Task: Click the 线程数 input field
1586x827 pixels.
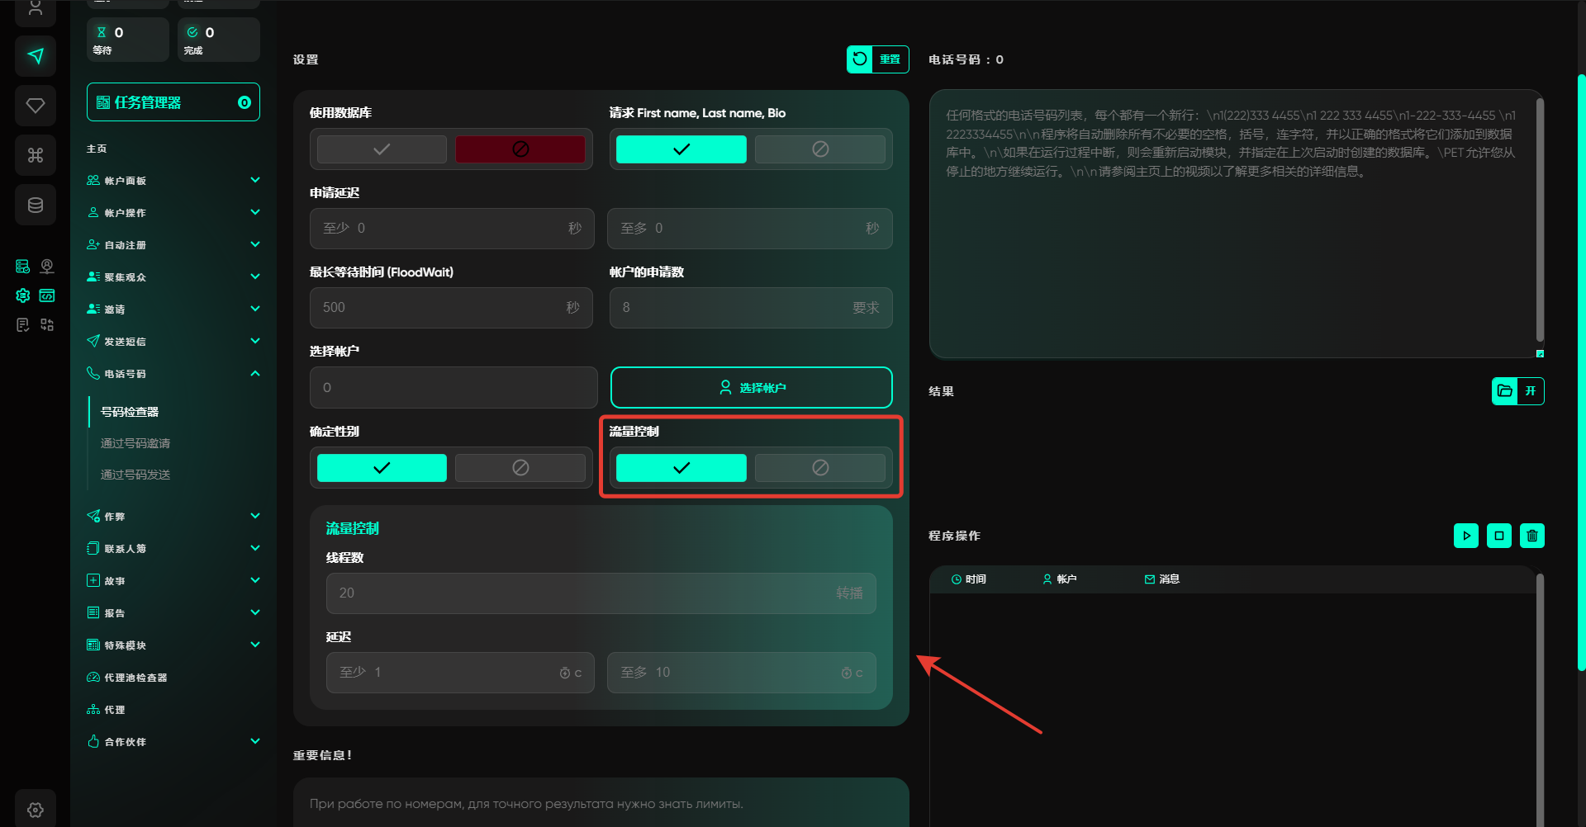Action: tap(578, 593)
